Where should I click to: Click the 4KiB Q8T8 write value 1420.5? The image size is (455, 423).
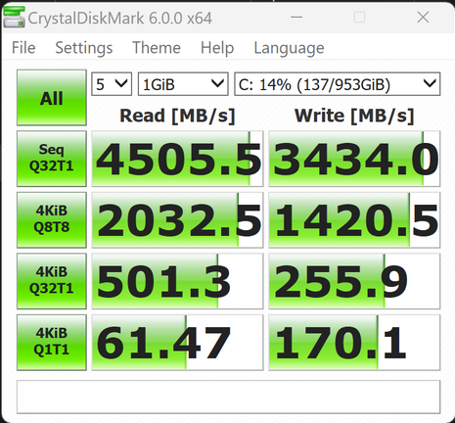pyautogui.click(x=354, y=219)
